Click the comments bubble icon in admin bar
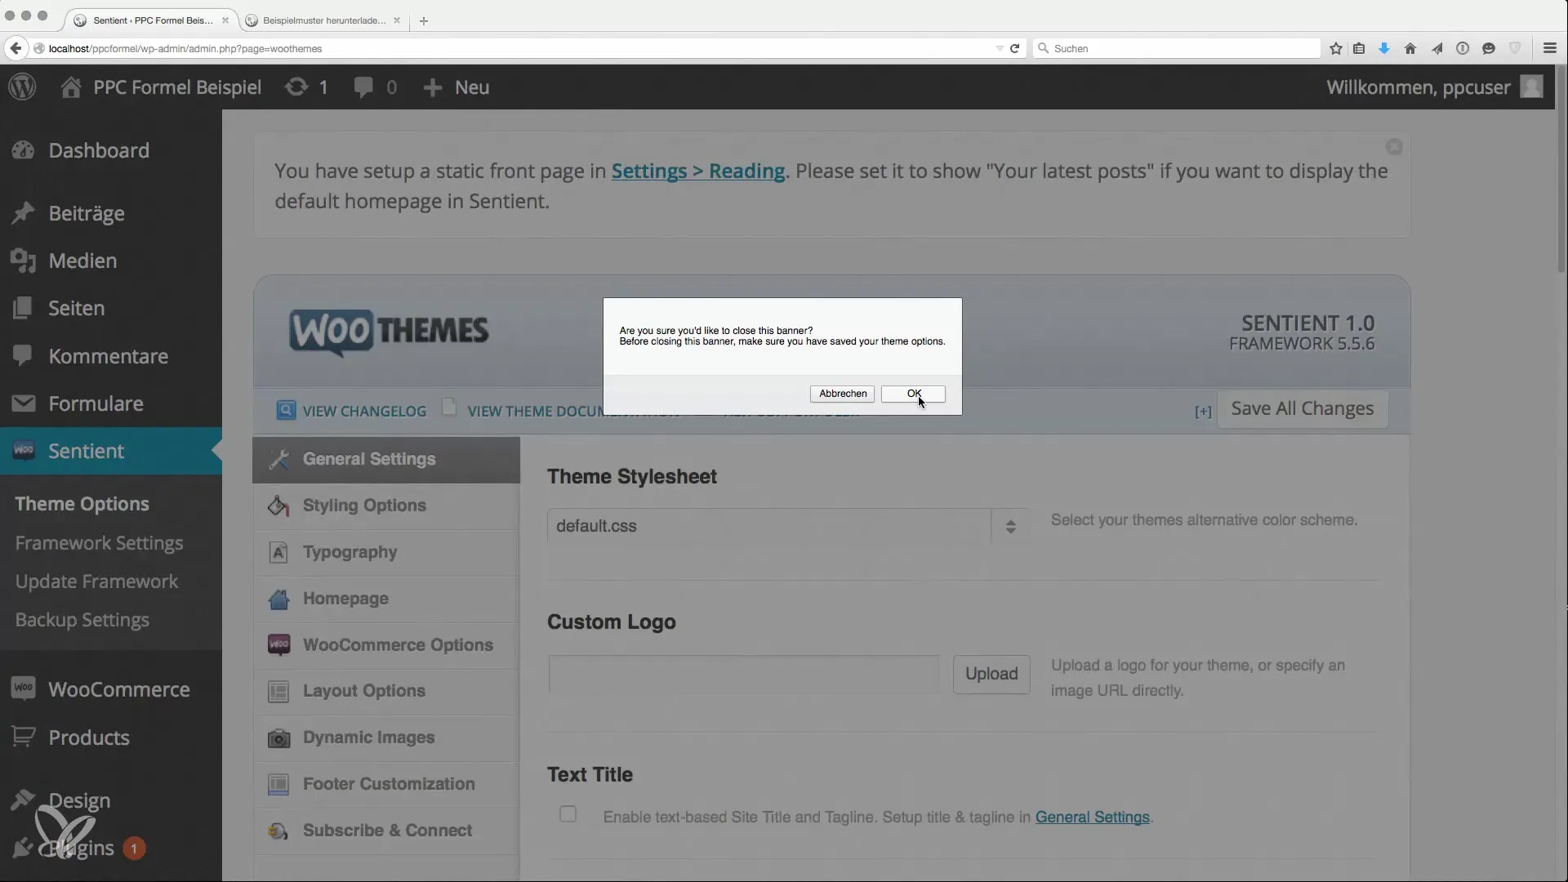 pos(363,87)
